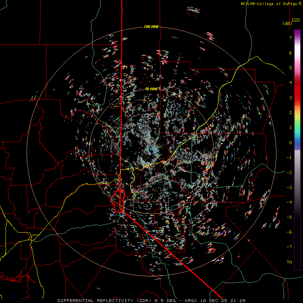Click the -5 value on the color scale
Viewport: 303px width, 303px height.
(x=289, y=217)
